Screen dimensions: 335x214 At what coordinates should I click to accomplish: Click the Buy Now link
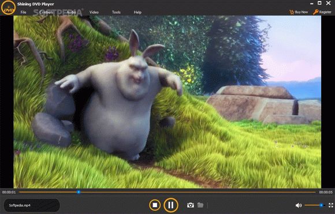click(299, 12)
